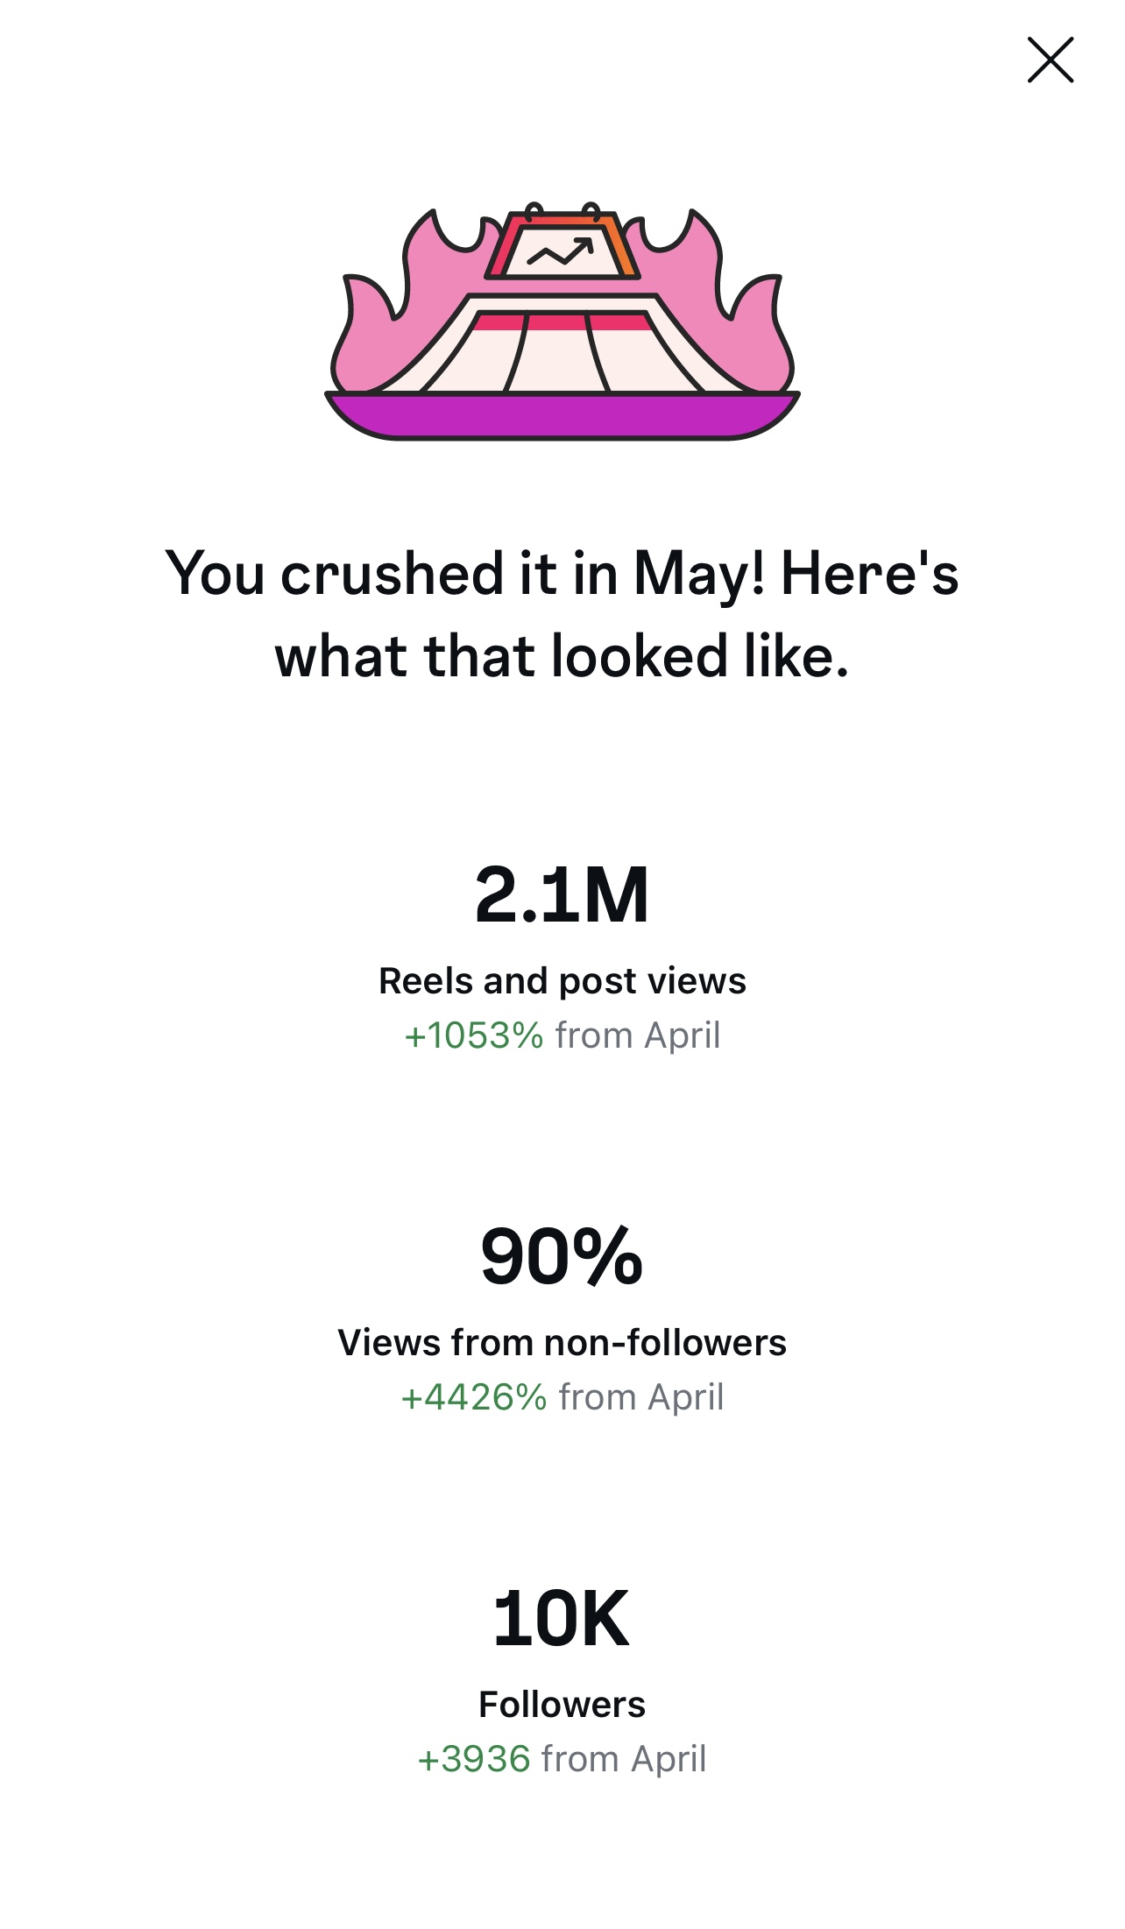The height and width of the screenshot is (1929, 1125).
Task: Close the May recap screen
Action: coord(1050,60)
